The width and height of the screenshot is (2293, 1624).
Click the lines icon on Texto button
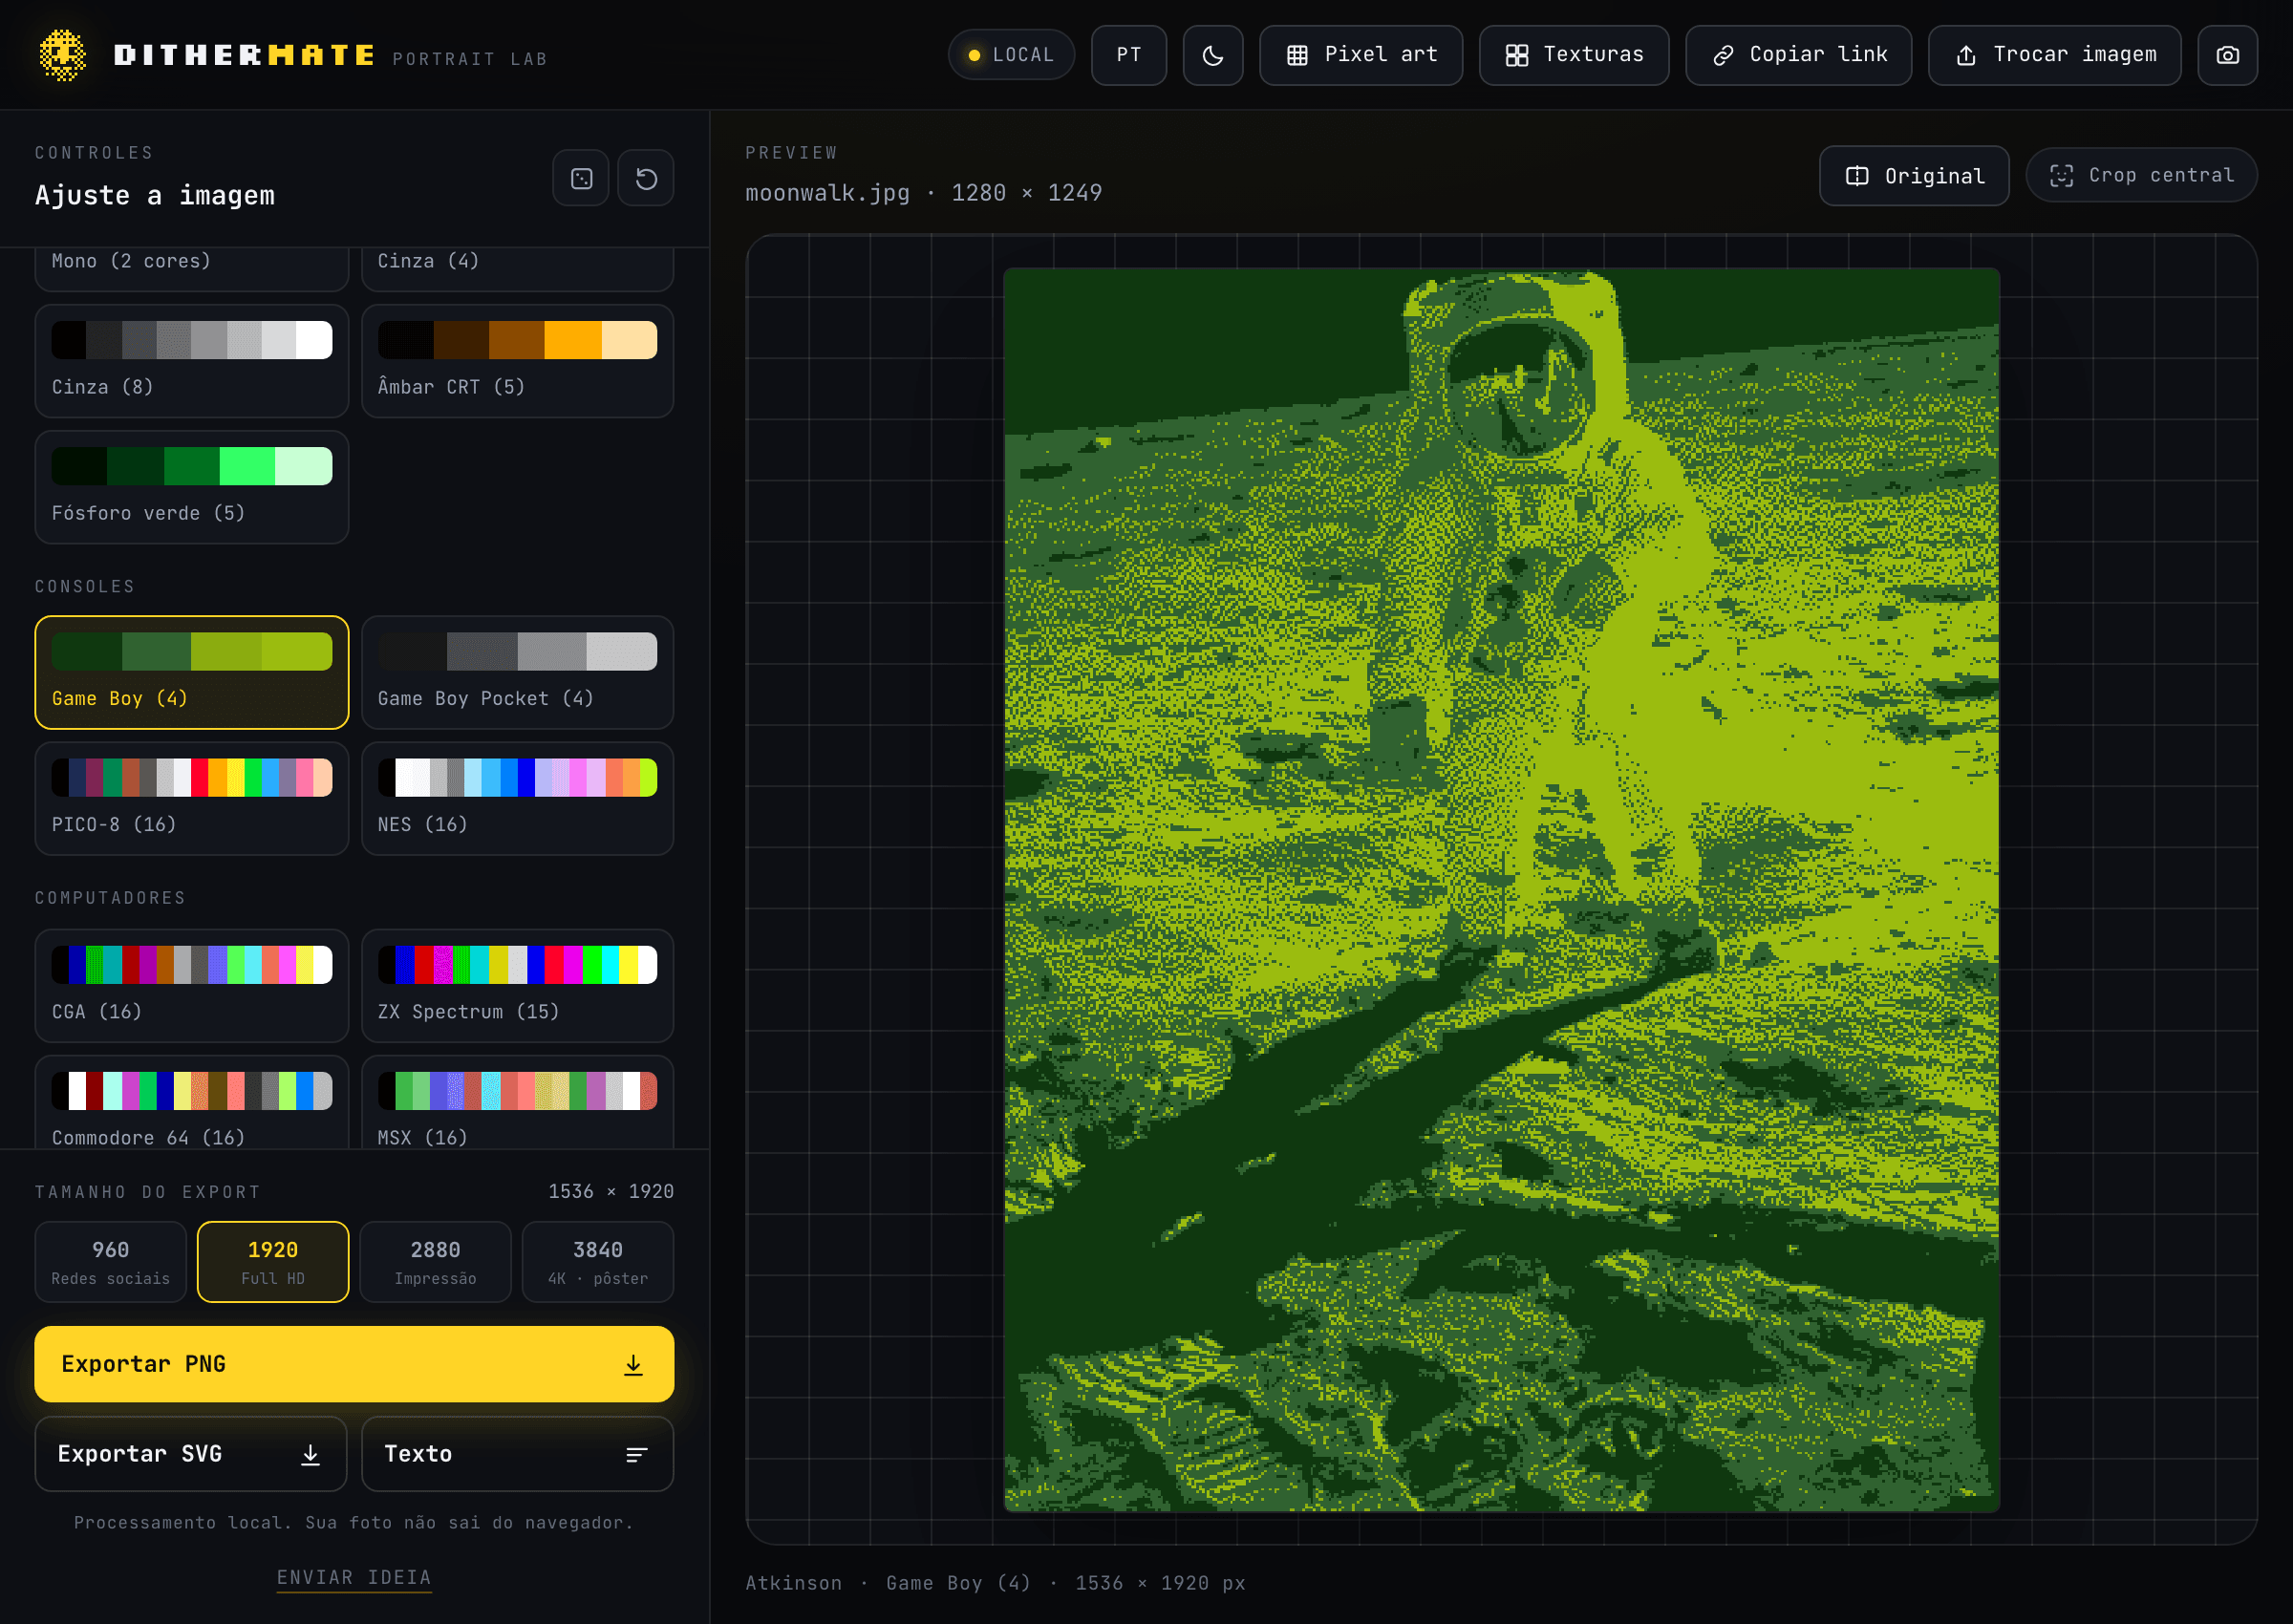[x=636, y=1454]
